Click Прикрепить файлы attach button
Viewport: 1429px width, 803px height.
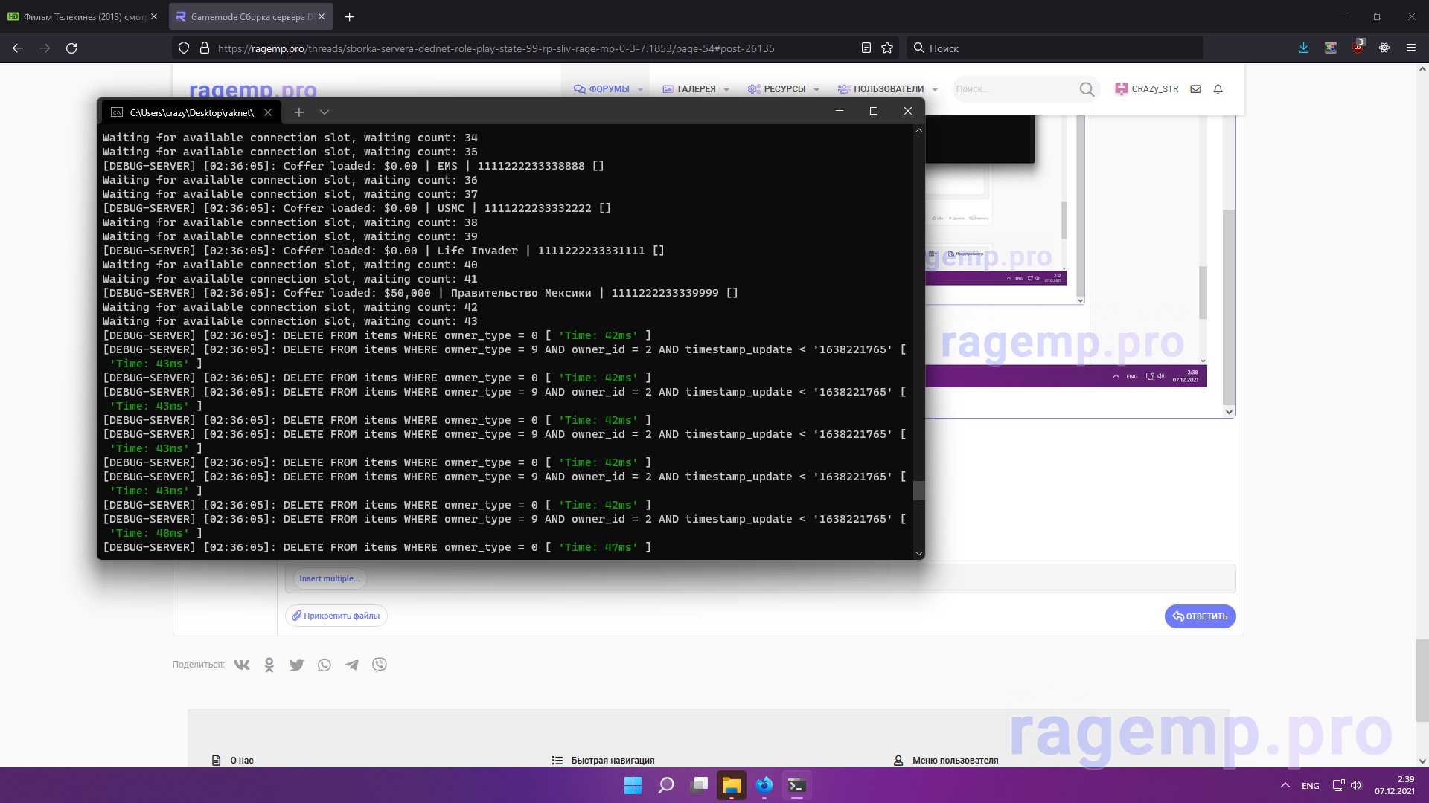336,616
